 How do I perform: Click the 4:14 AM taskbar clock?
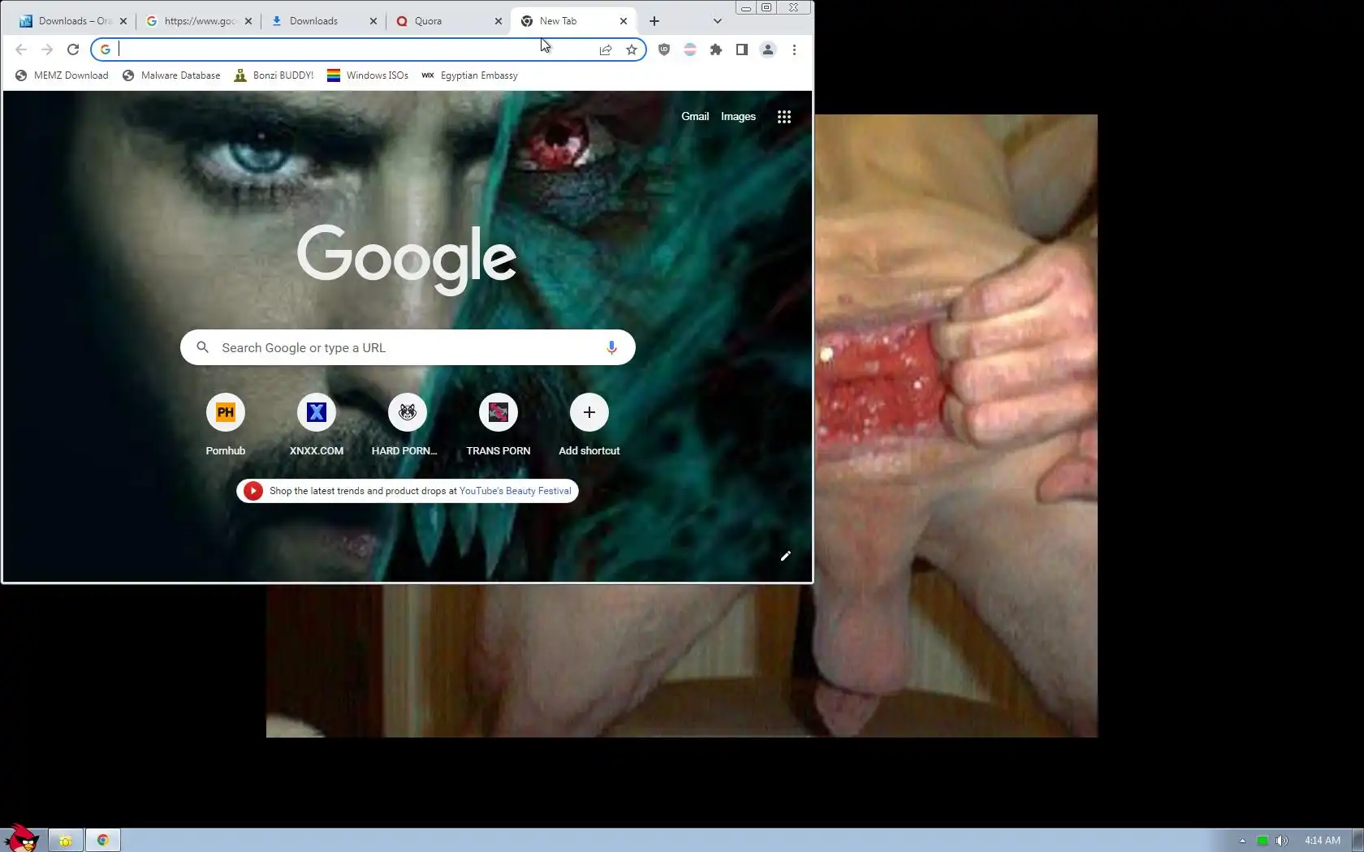coord(1323,841)
